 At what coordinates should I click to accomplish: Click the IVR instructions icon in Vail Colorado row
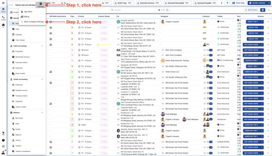tap(51, 103)
